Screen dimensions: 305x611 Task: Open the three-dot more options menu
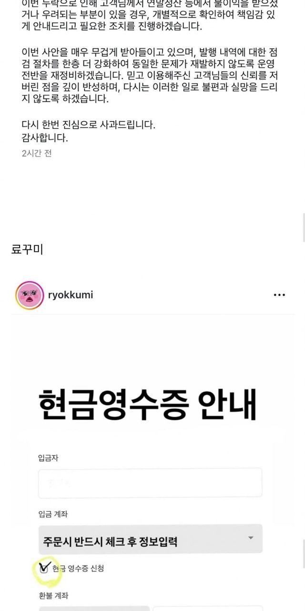[x=279, y=295]
